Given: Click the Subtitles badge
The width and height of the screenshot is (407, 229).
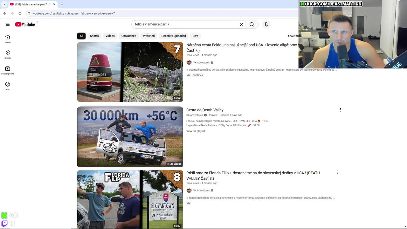Looking at the screenshot, I should coord(198,75).
